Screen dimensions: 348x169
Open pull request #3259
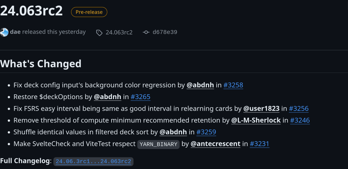coord(206,132)
